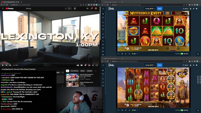
Task: Open BTC currency dropdown in Mysterious Egypt window
Action: 150,9
